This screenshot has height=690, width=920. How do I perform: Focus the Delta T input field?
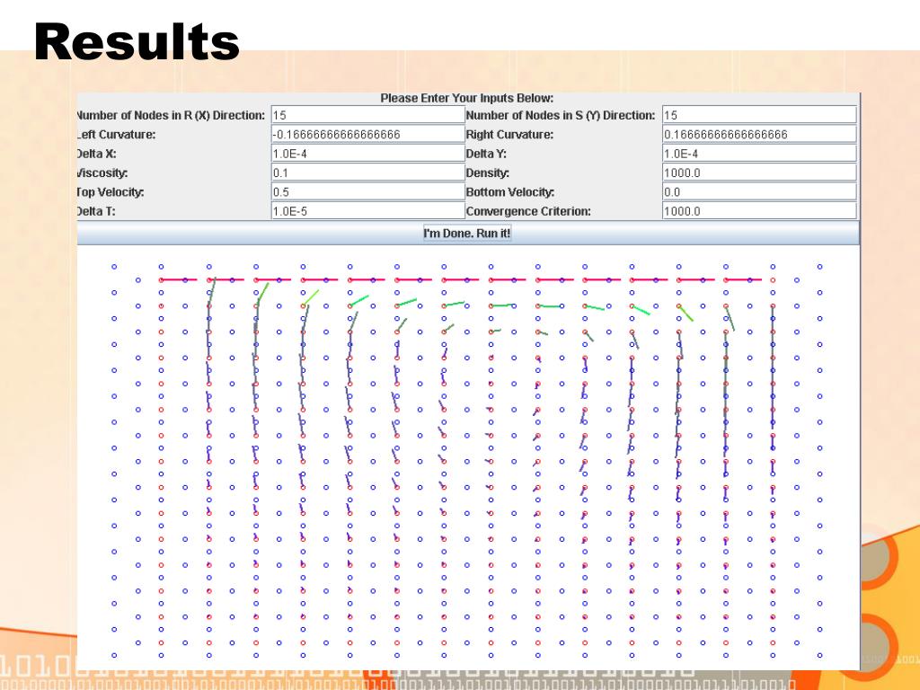pos(367,211)
